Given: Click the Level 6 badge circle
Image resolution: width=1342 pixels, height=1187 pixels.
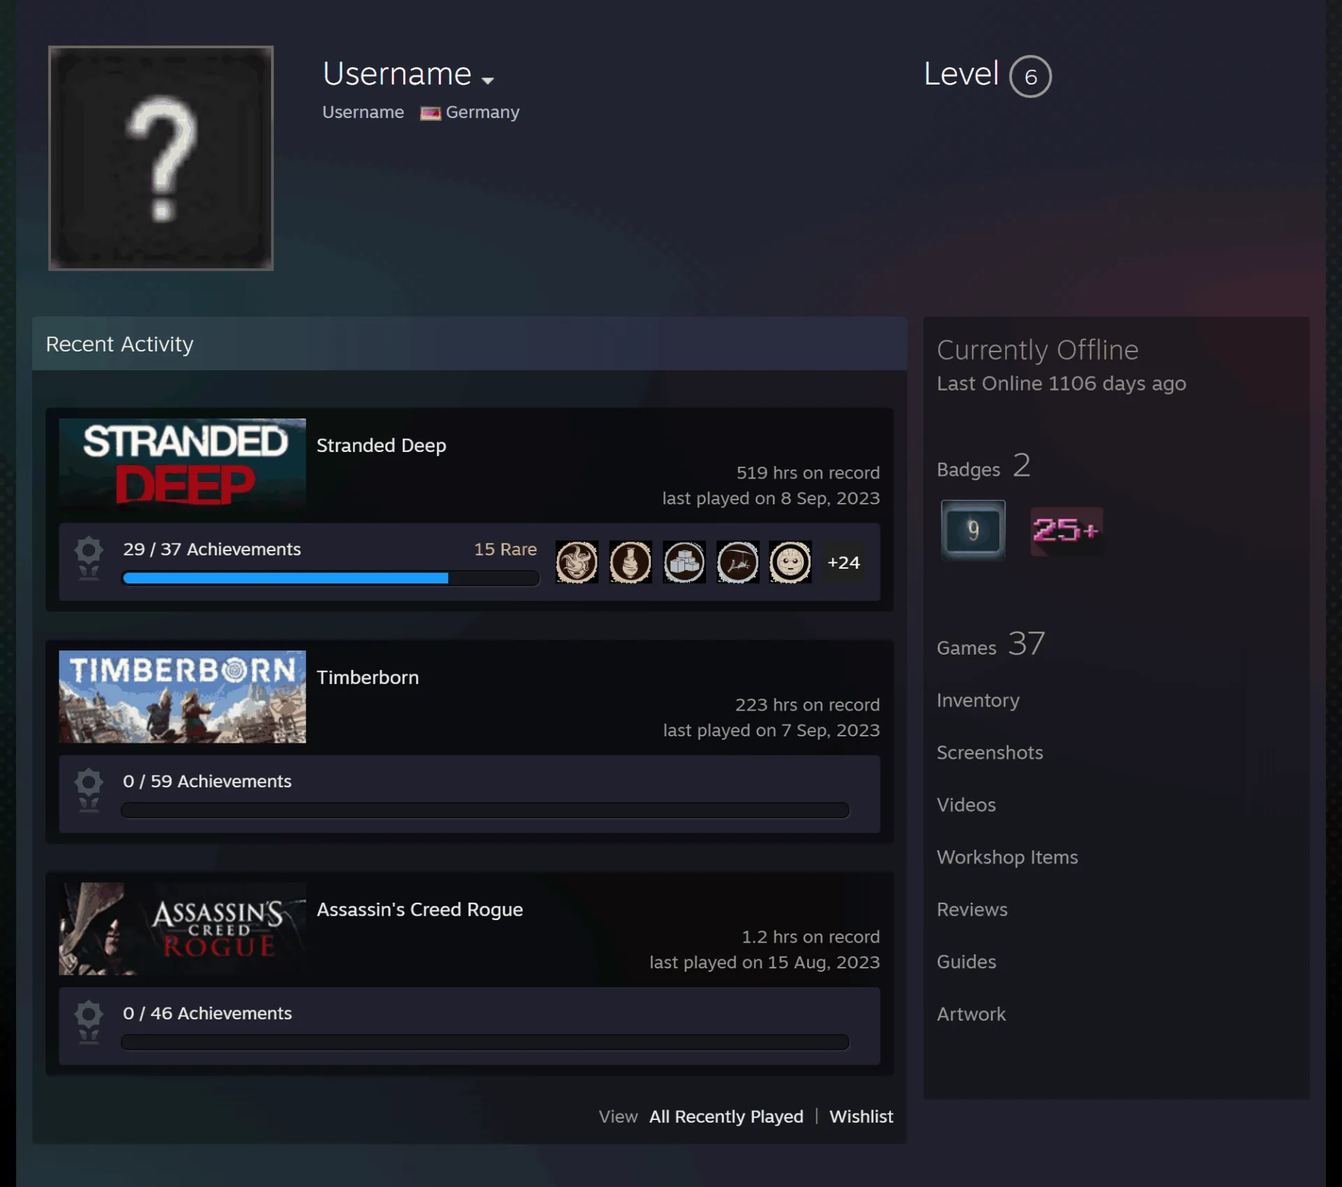Looking at the screenshot, I should [x=1030, y=76].
